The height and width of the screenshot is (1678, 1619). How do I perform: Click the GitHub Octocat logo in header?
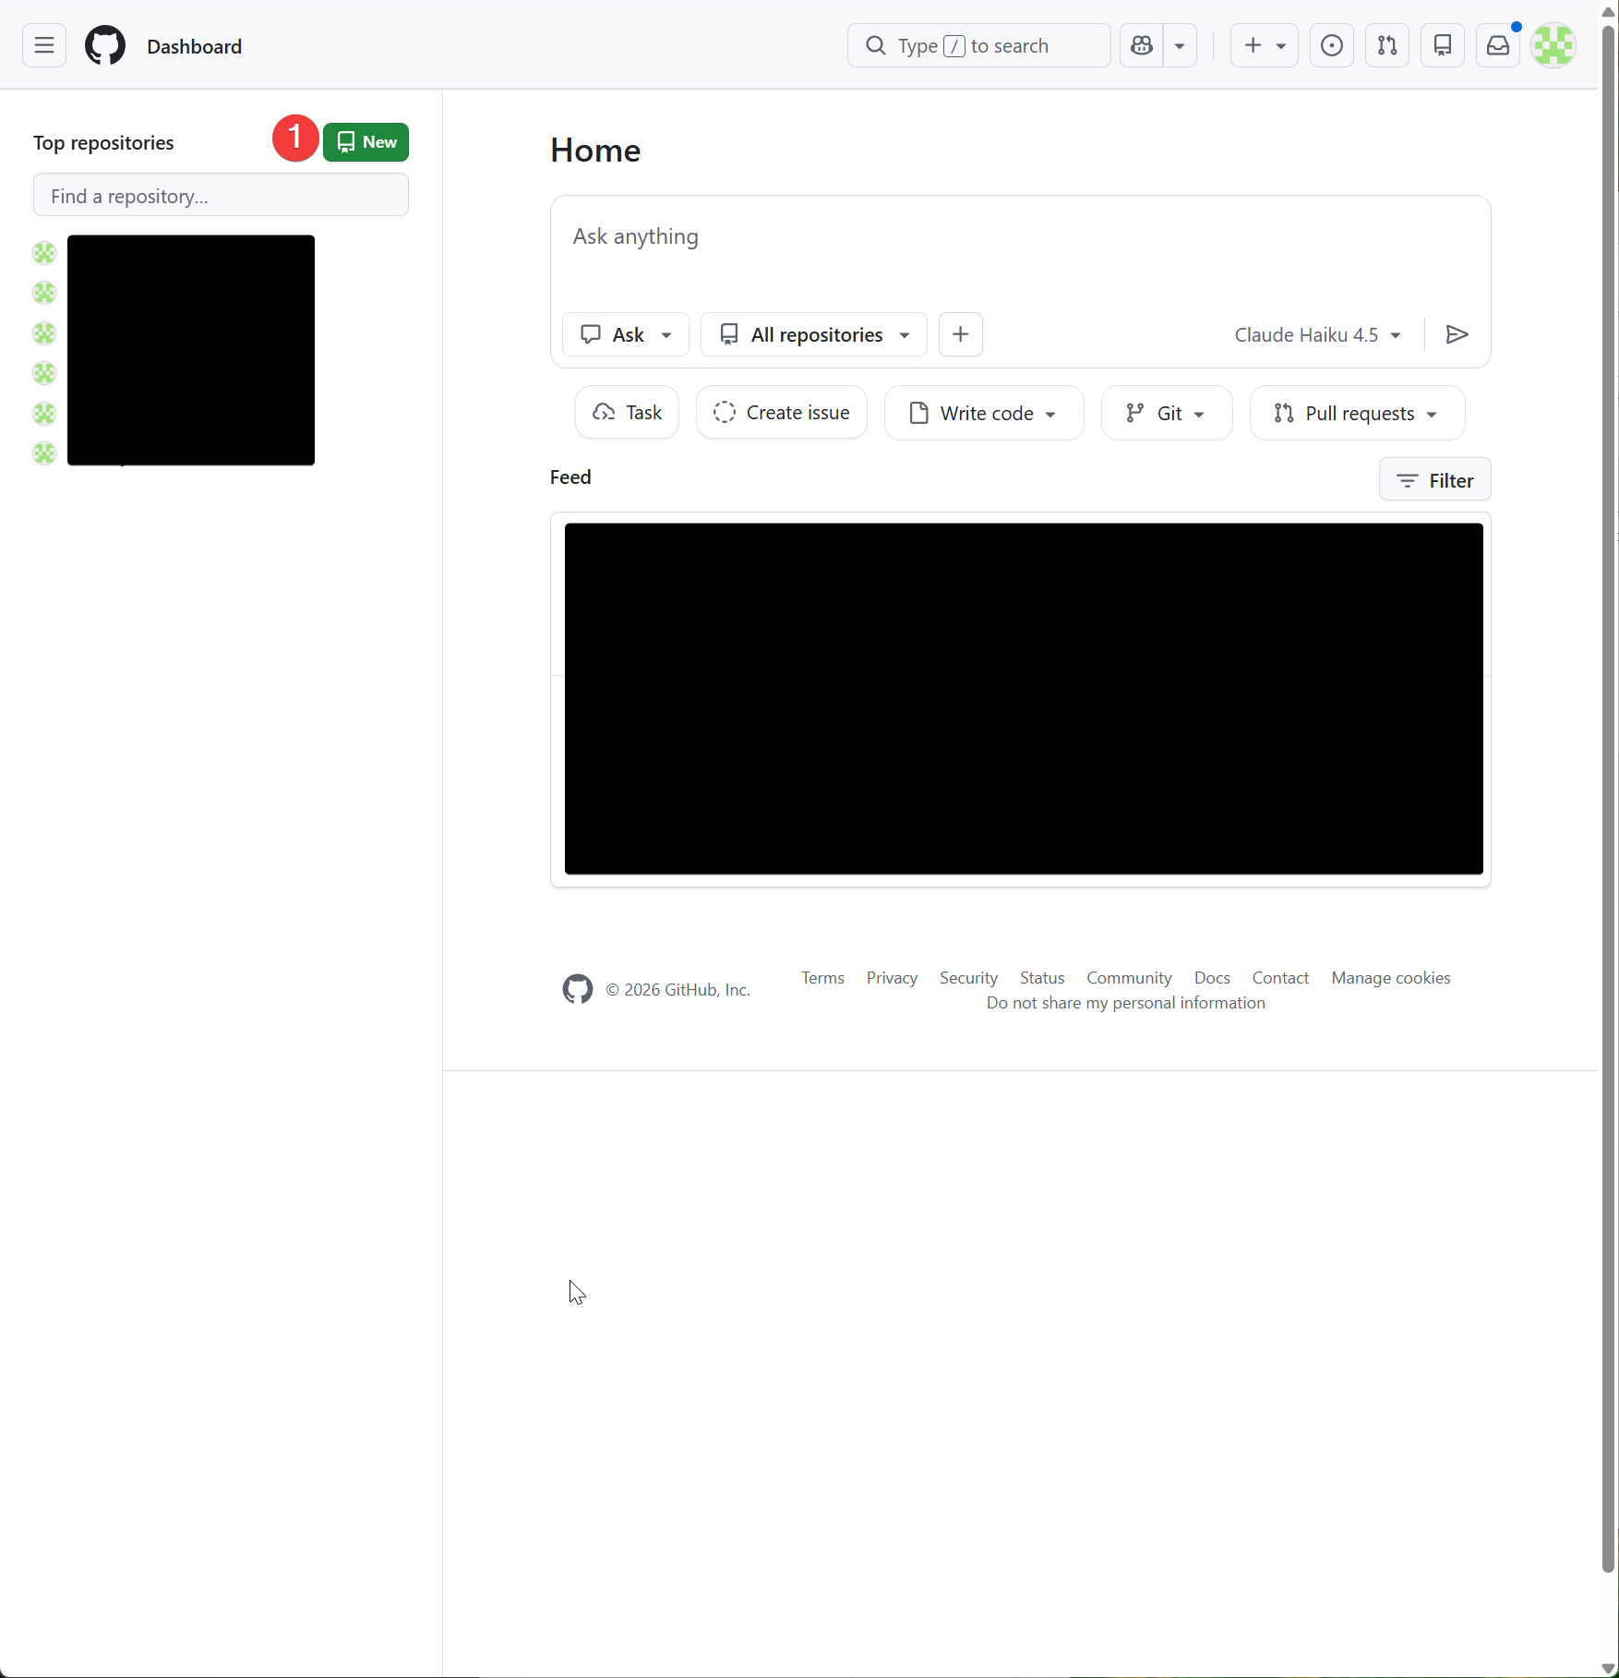[105, 45]
